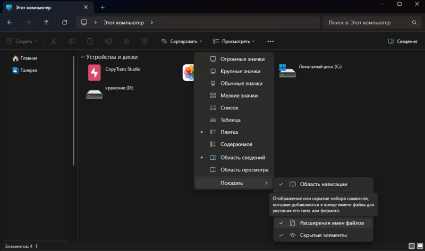Toggle the Область навигации option

point(323,184)
